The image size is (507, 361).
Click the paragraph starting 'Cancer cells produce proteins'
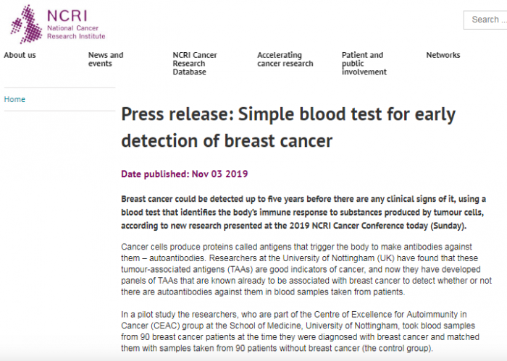[303, 269]
